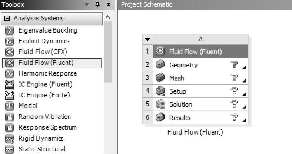The image size is (292, 154).
Task: Click the Harmonic Response icon
Action: coord(9,73)
